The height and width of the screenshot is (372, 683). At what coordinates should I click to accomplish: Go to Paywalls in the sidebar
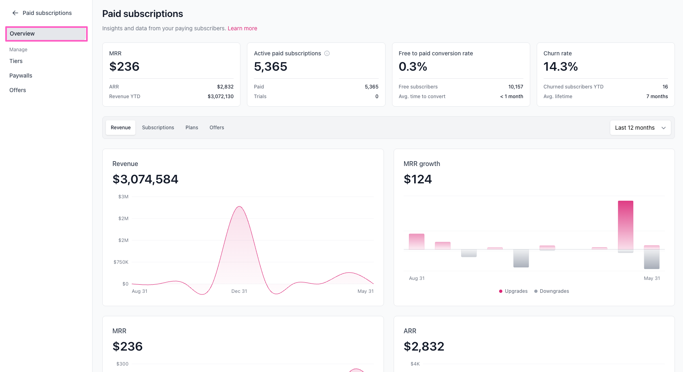click(21, 76)
